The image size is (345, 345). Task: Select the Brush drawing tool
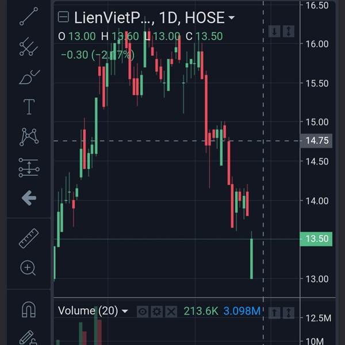pyautogui.click(x=29, y=77)
